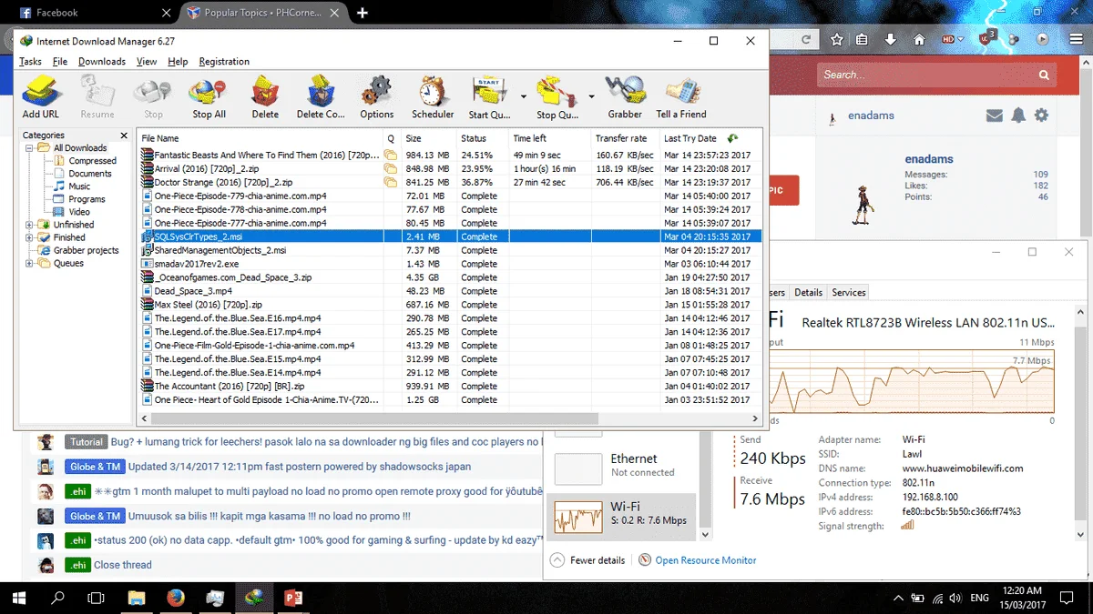Click the forum alerts bell icon
Viewport: 1093px width, 614px height.
[1018, 116]
